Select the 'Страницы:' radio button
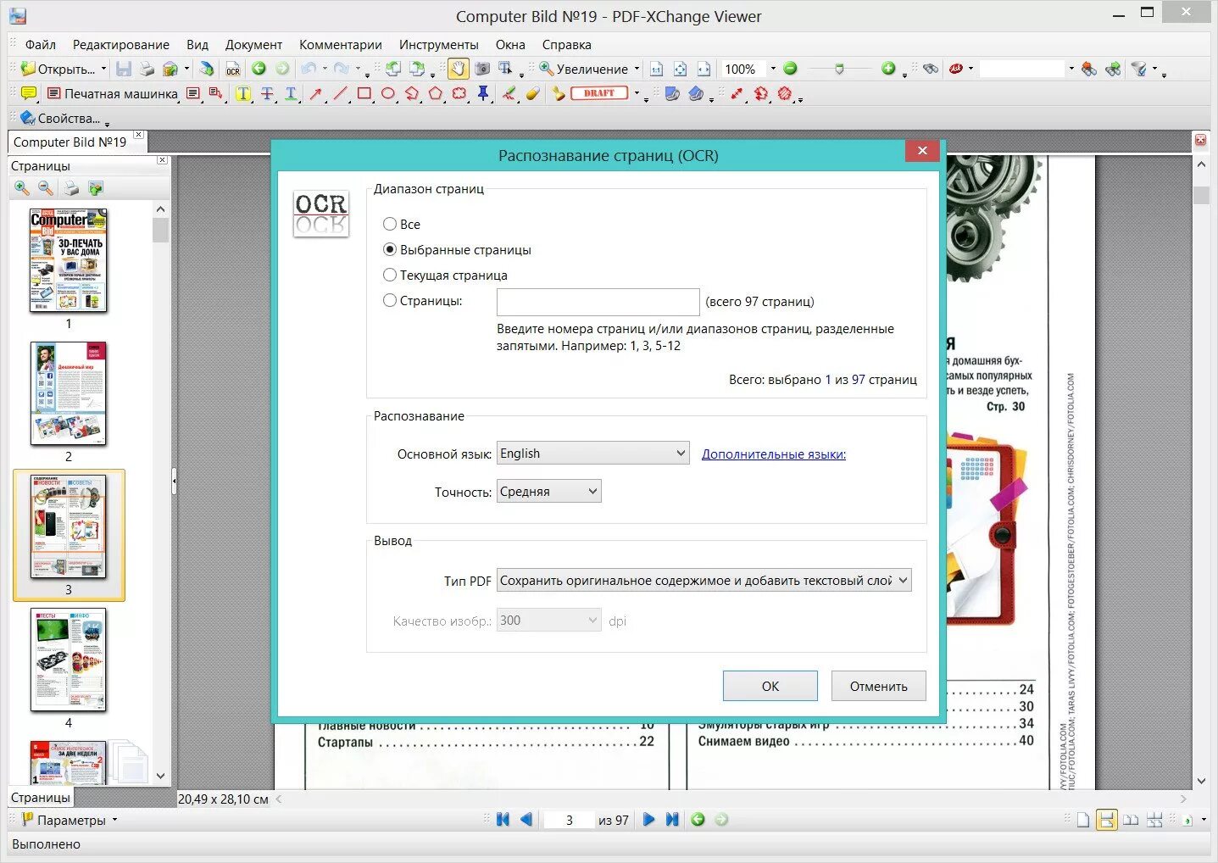The image size is (1218, 863). point(390,300)
